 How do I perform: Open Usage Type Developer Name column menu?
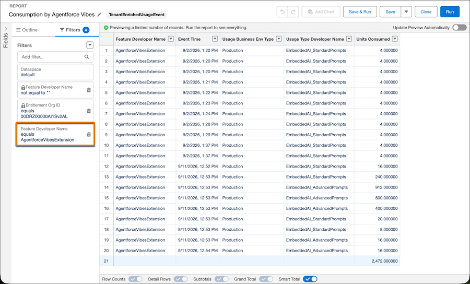click(349, 39)
